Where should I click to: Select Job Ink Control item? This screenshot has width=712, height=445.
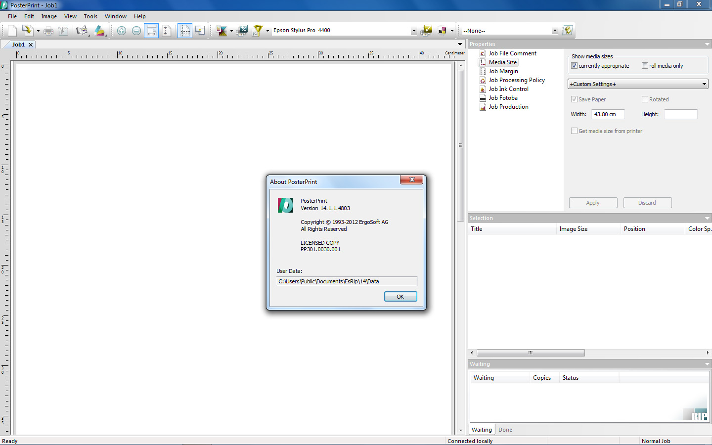click(508, 89)
